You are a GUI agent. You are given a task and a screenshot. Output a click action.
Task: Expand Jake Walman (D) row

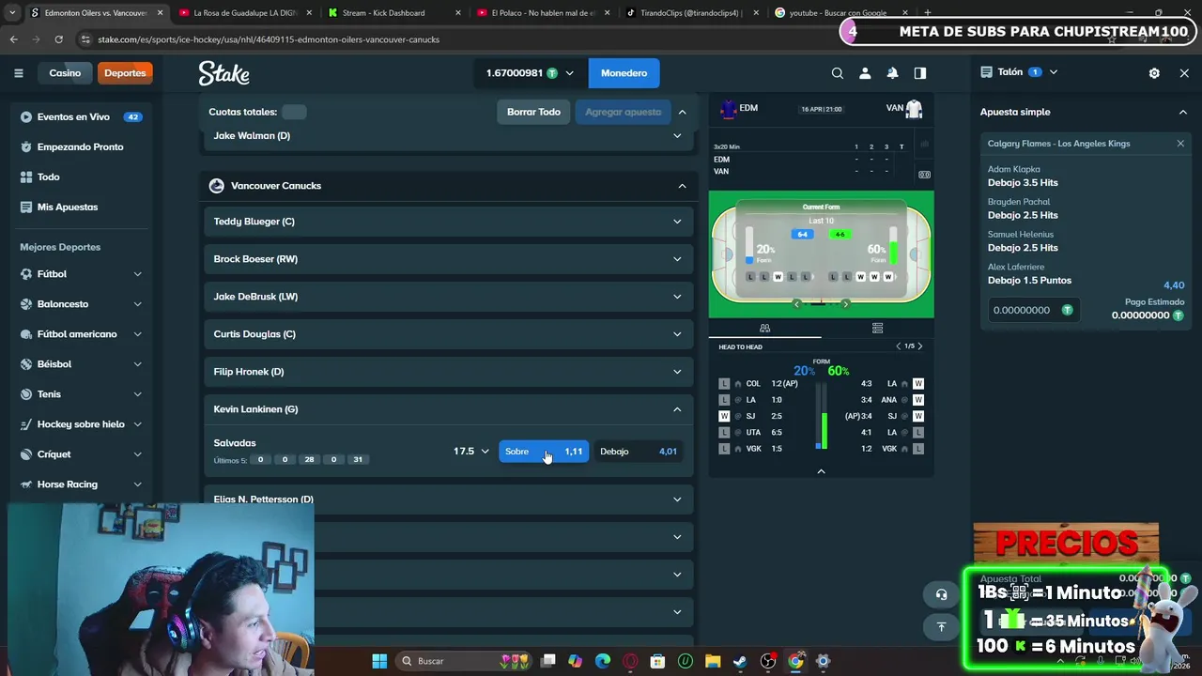pyautogui.click(x=448, y=135)
